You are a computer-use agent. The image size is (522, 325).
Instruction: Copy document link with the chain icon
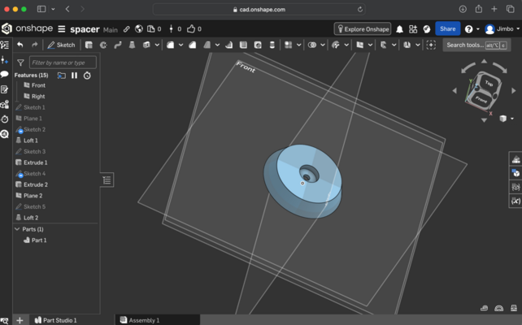[x=127, y=29]
